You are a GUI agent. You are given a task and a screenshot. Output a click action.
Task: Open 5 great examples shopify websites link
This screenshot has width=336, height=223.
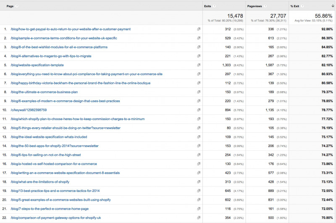click(x=60, y=200)
